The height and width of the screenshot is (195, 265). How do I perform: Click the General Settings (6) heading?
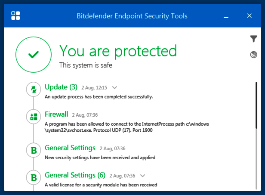click(x=75, y=175)
